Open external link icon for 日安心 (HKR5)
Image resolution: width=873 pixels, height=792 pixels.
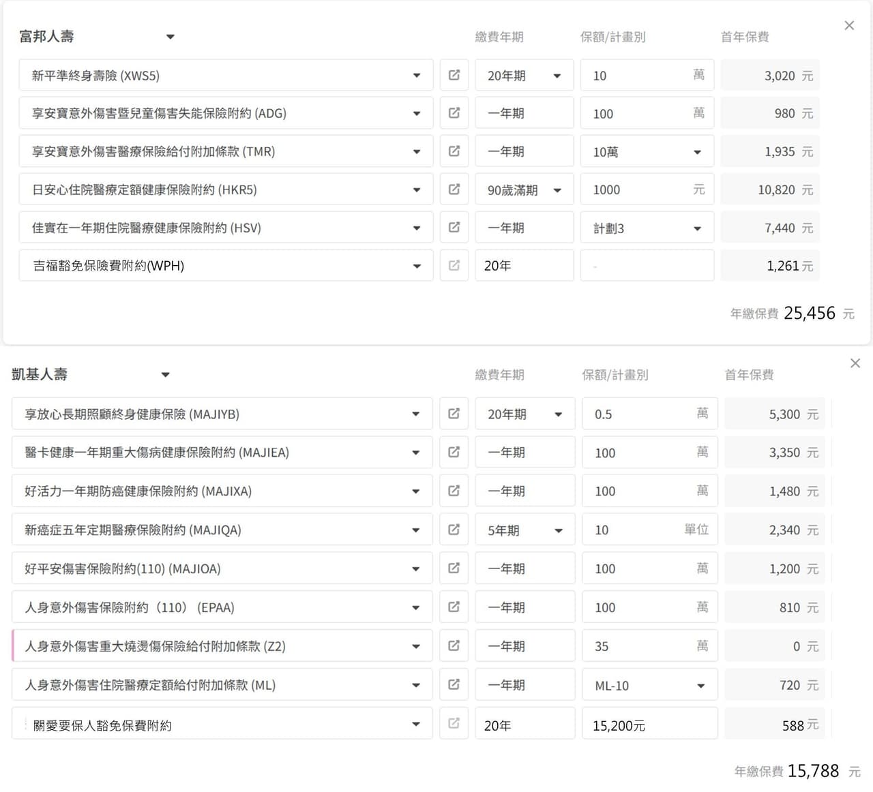[454, 189]
